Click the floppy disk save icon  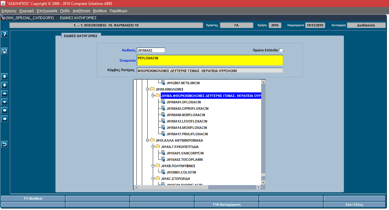click(x=5, y=51)
